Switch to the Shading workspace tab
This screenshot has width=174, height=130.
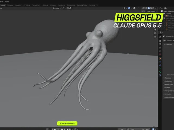pyautogui.click(x=45, y=5)
